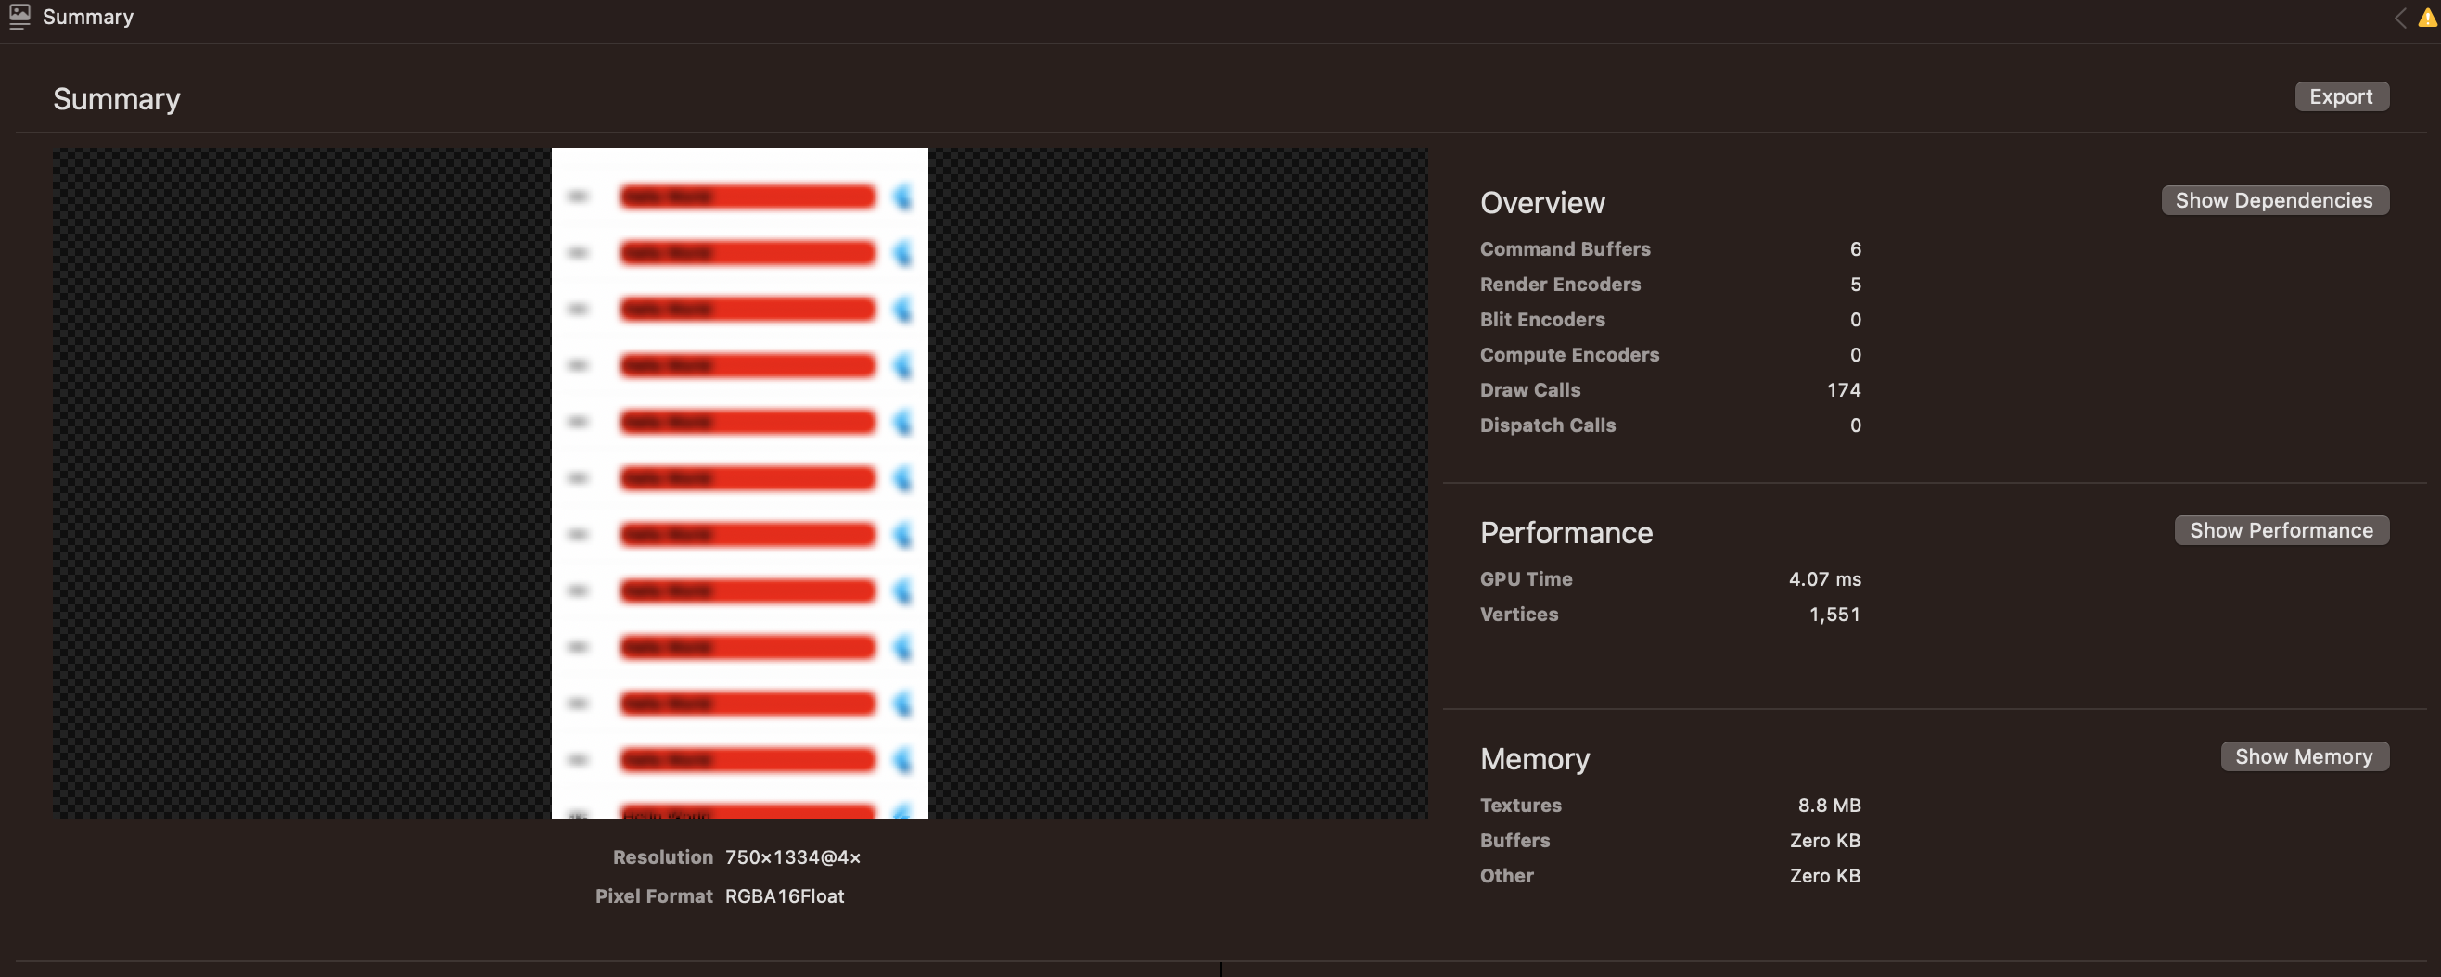Open Show Dependencies
The width and height of the screenshot is (2441, 977).
pyautogui.click(x=2274, y=199)
